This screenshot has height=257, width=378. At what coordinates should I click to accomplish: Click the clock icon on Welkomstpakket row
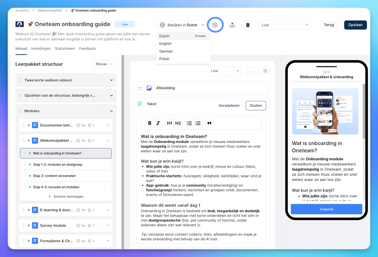78,141
